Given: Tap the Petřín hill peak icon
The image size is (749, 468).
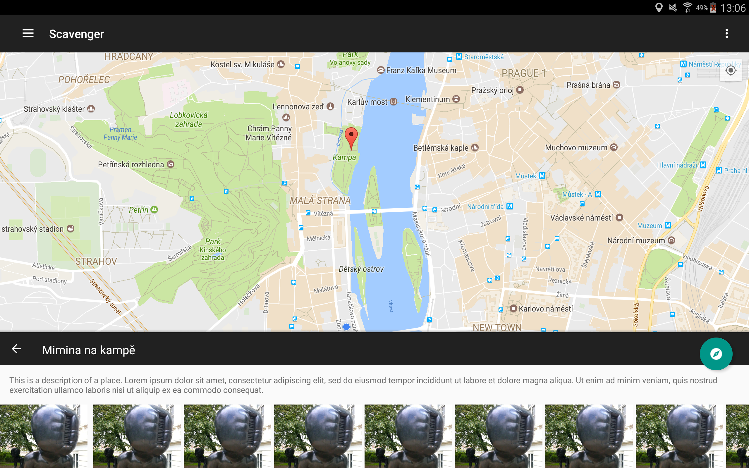Looking at the screenshot, I should pos(154,209).
